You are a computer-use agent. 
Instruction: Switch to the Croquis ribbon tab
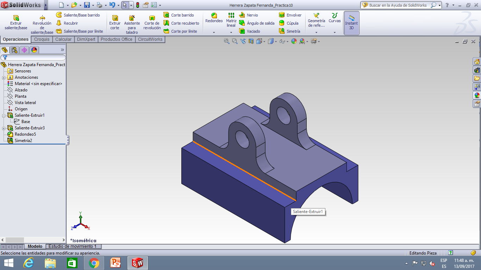tap(42, 39)
